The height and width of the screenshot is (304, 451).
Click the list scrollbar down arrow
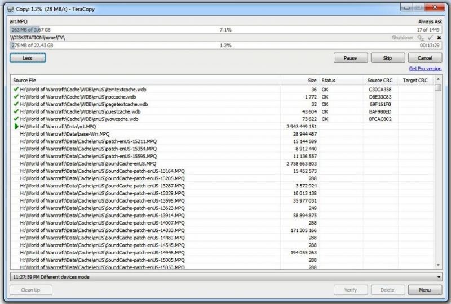tap(438, 265)
